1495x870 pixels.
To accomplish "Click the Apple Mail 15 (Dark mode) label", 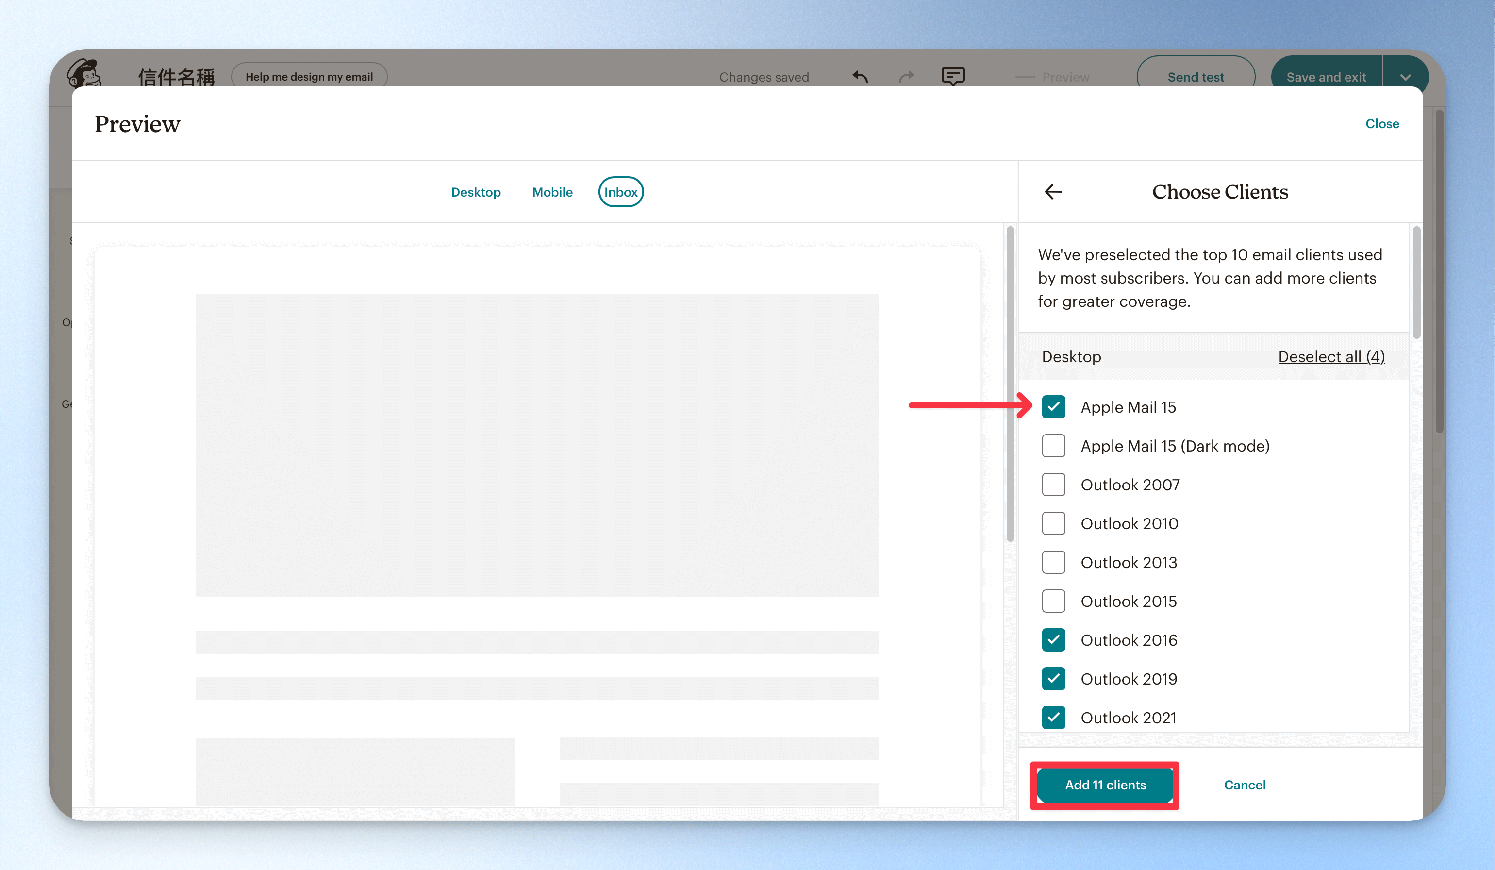I will click(x=1175, y=446).
